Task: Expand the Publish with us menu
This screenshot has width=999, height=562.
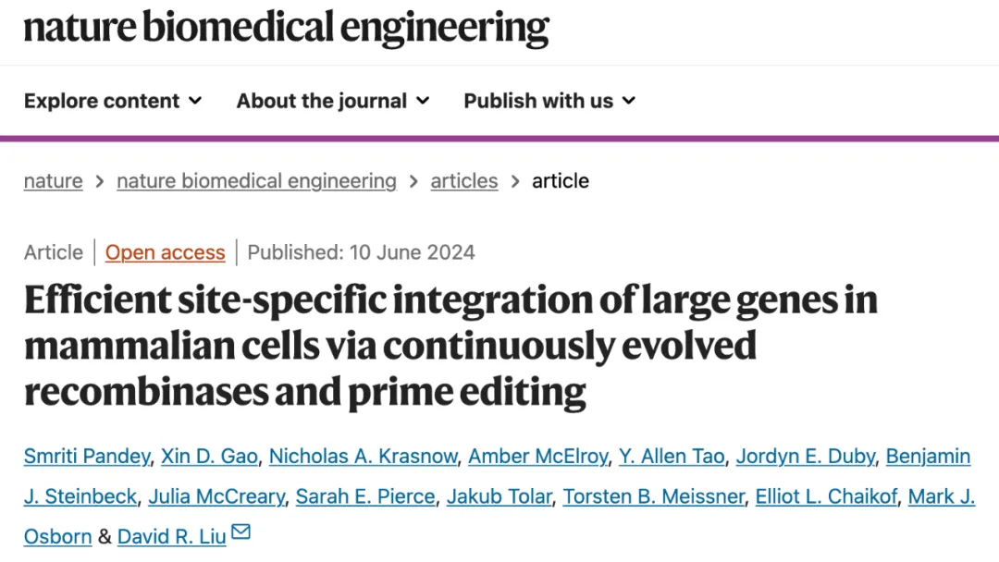Action: tap(549, 101)
